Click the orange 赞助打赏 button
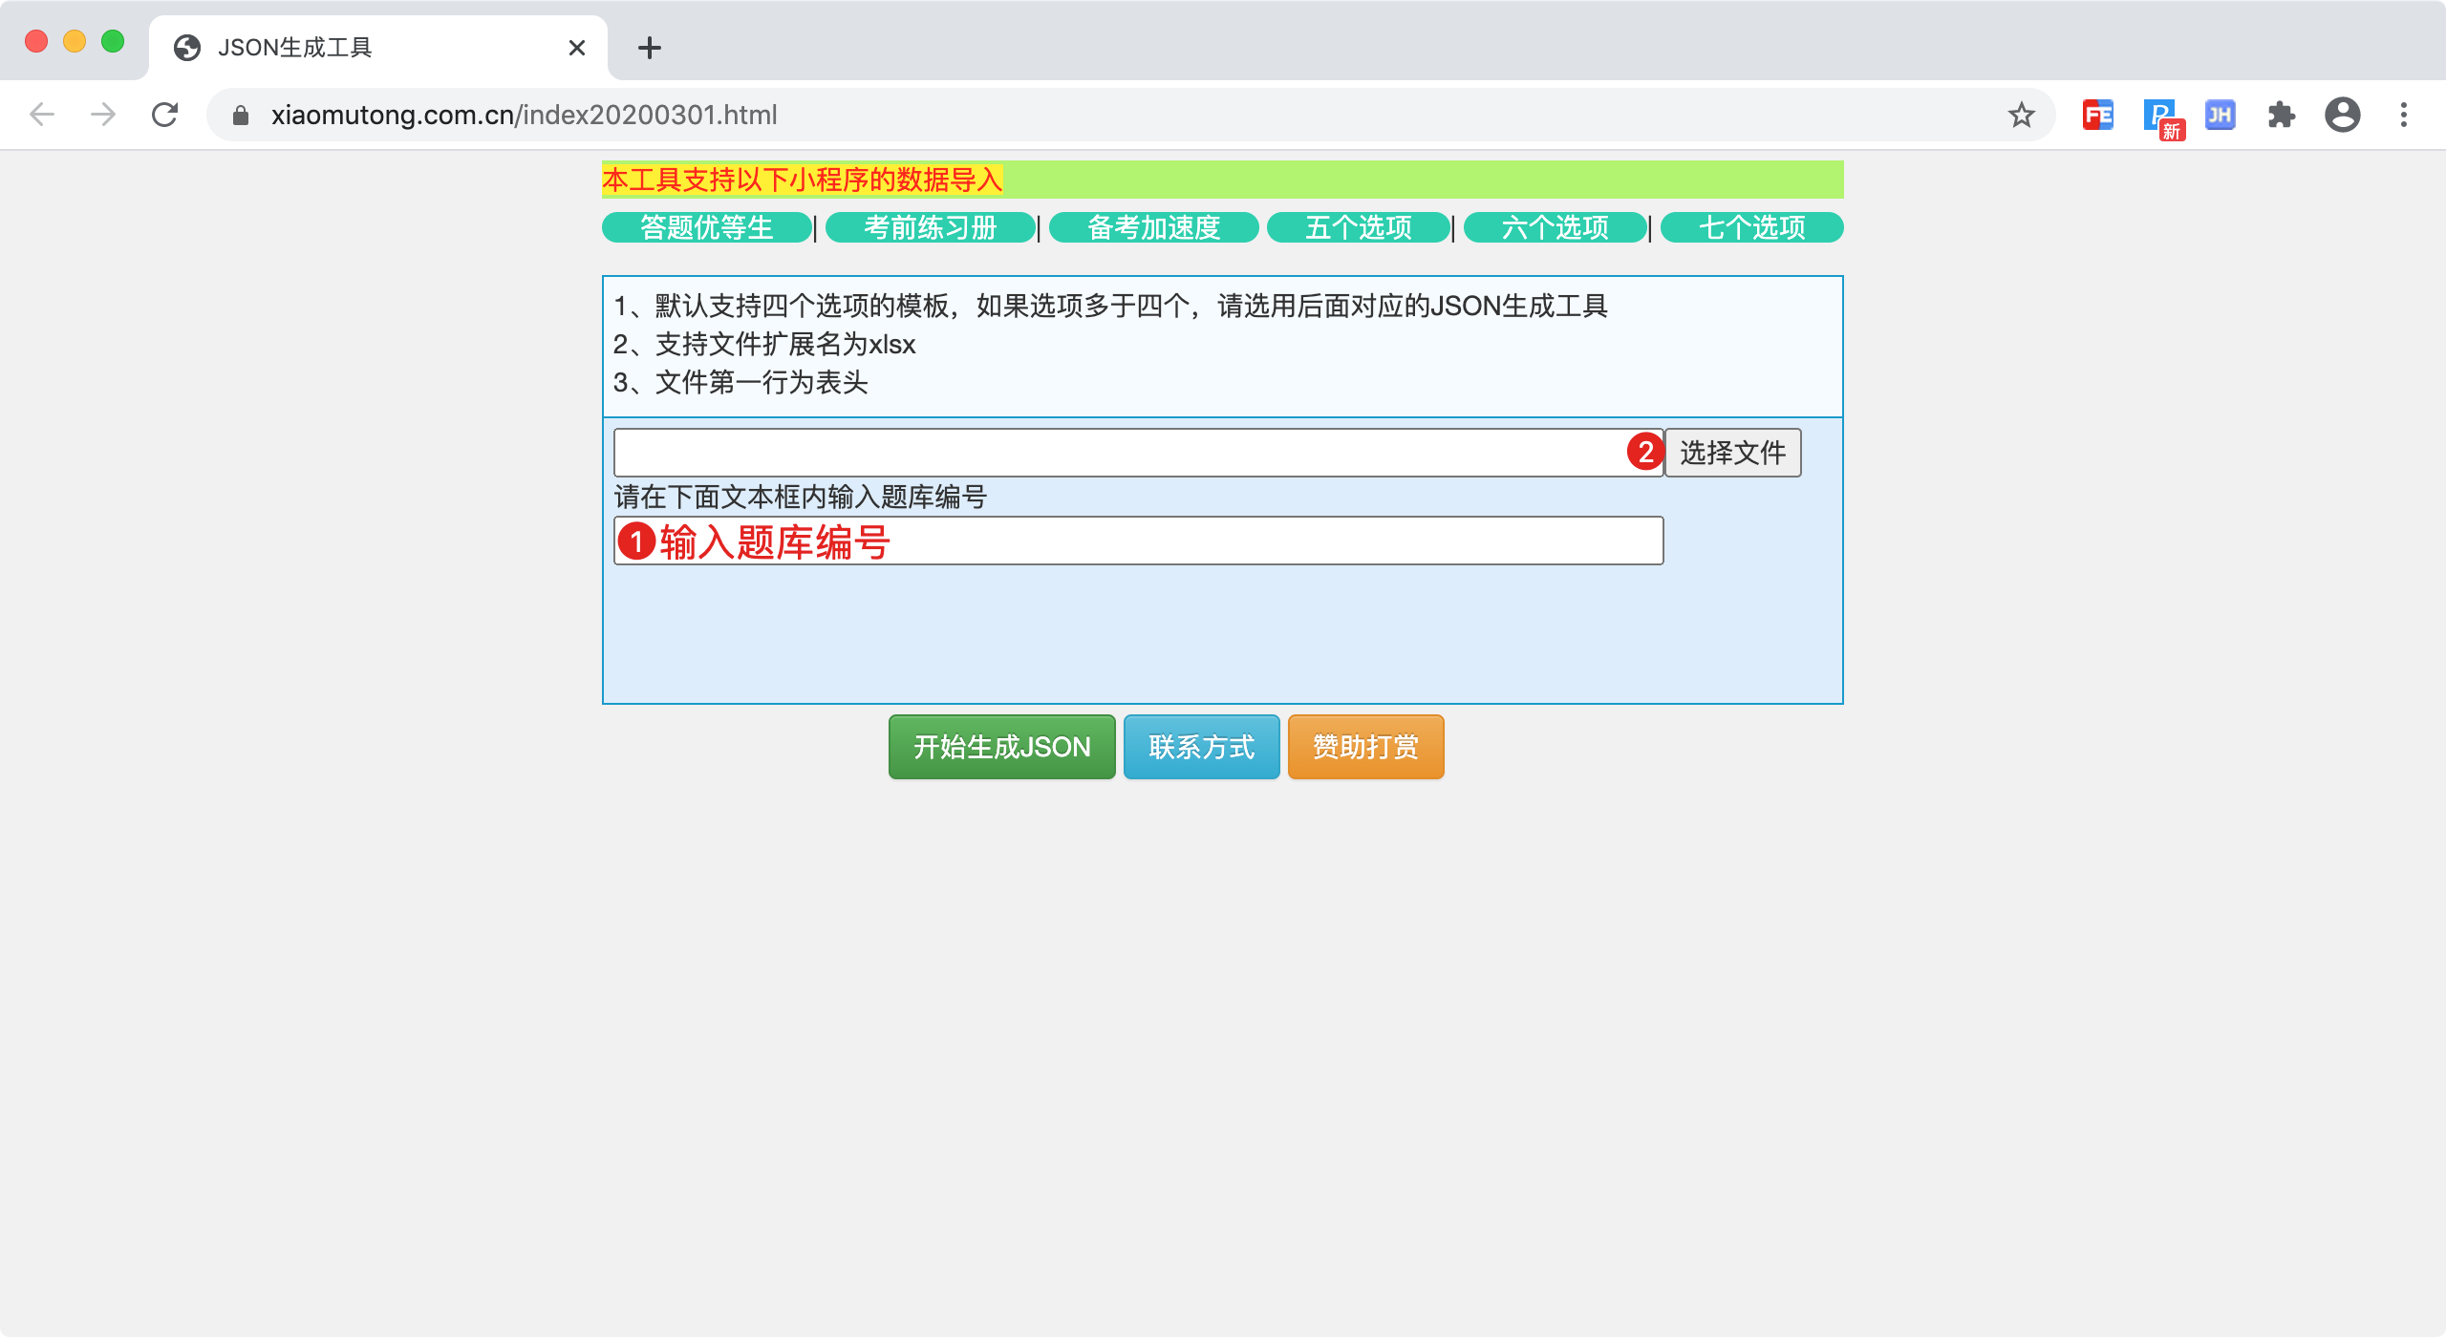 coord(1365,747)
